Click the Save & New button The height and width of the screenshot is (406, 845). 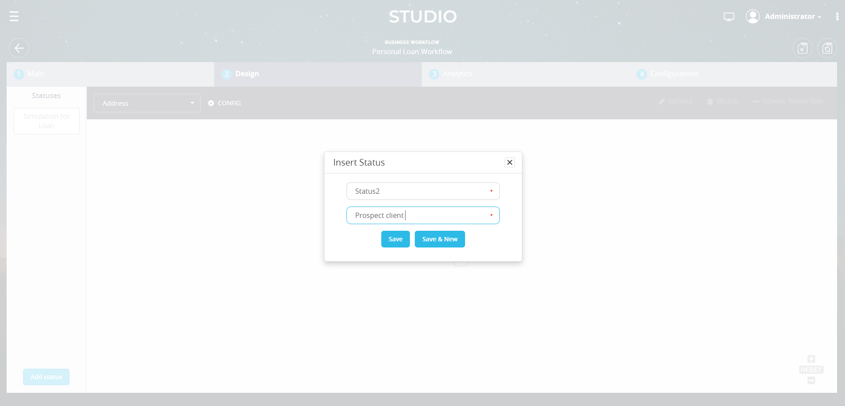tap(439, 239)
